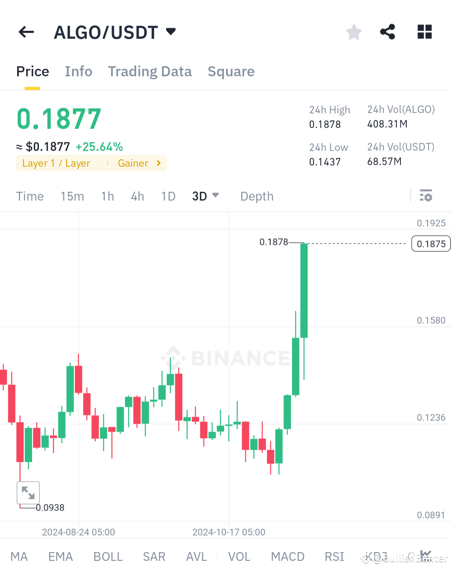
Task: Tap the Layer 1 / Layer tag
Action: pos(56,163)
